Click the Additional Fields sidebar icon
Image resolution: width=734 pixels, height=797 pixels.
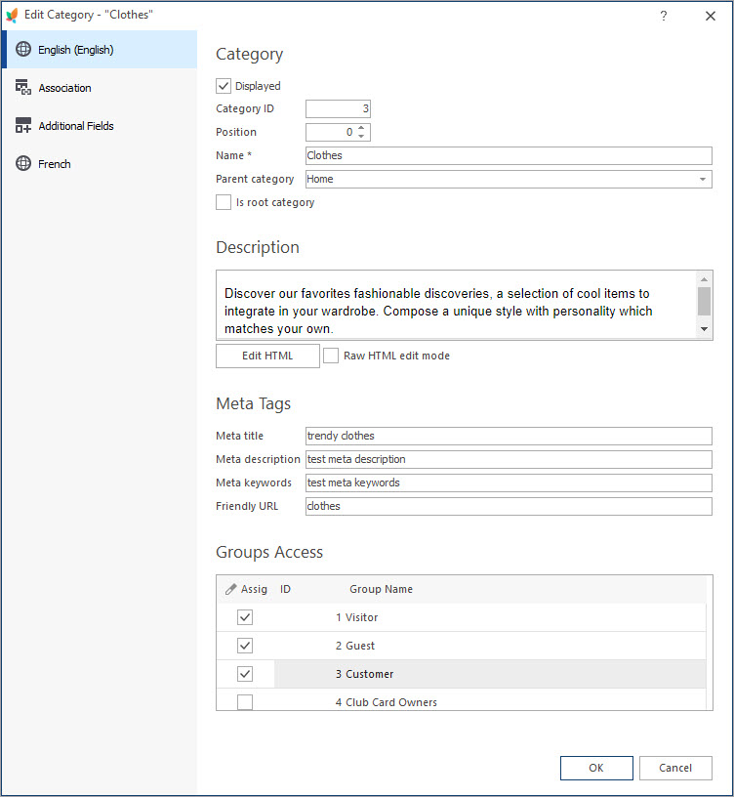pos(23,126)
